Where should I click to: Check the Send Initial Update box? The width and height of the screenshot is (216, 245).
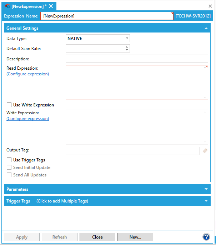click(9, 167)
